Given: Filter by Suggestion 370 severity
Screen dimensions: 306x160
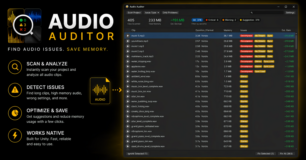Looking at the screenshot, I should click(x=250, y=20).
